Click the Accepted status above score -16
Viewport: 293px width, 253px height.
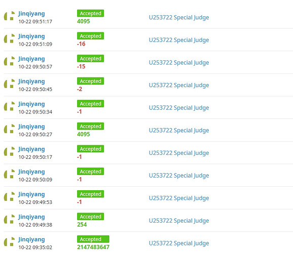tap(90, 36)
